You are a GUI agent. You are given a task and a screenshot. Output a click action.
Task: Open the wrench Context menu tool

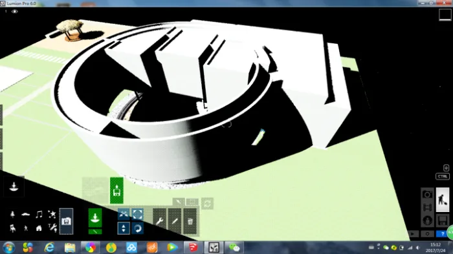pos(159,222)
